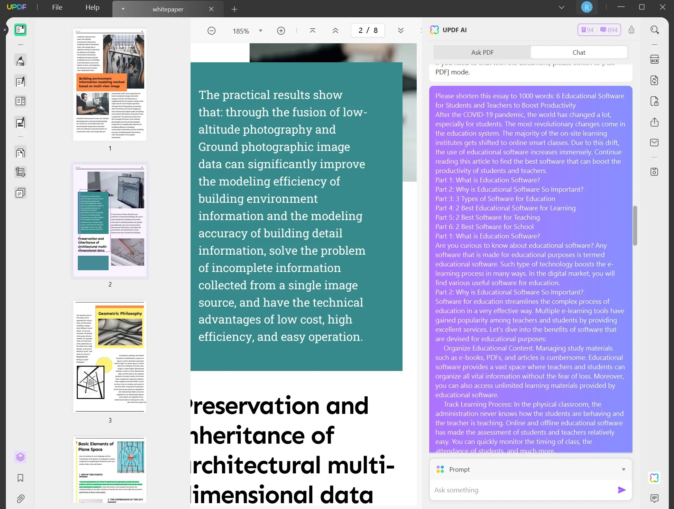This screenshot has width=674, height=509.
Task: Expand the zoom level 185% dropdown
Action: (x=260, y=31)
